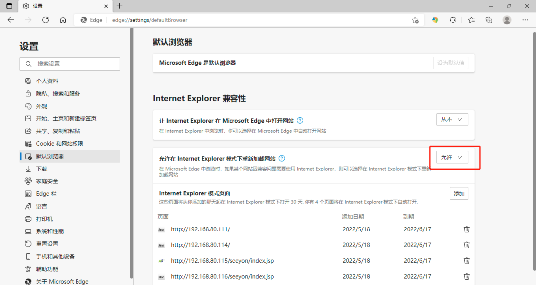Click the http://192.168.80.111/ page URL
The height and width of the screenshot is (285, 536).
point(200,229)
